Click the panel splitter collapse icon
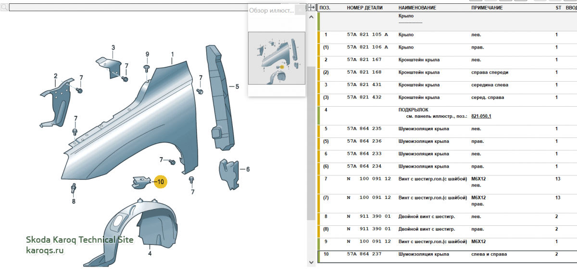Viewport: 577px width, 271px height. (x=311, y=8)
